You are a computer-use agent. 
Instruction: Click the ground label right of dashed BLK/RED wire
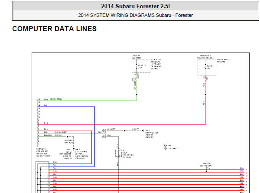(152, 134)
